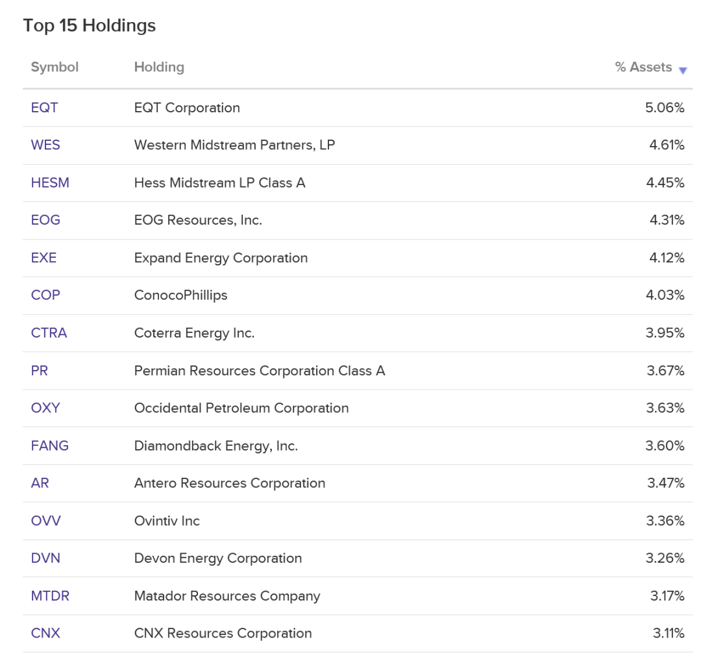Click the 3.17% asset value
Viewport: 701px width, 657px height.
tap(667, 596)
